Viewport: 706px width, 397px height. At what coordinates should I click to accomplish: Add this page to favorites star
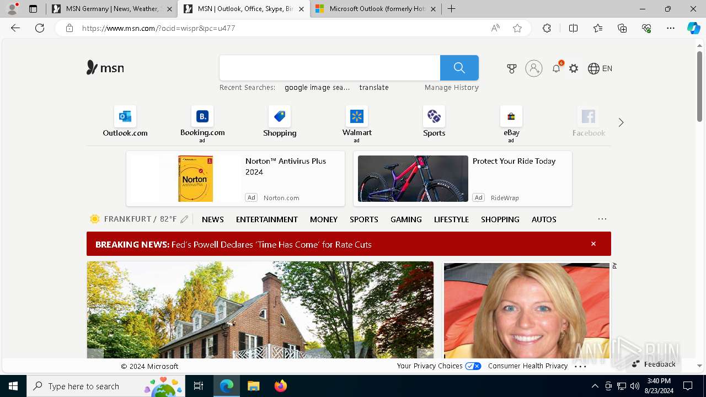[517, 28]
